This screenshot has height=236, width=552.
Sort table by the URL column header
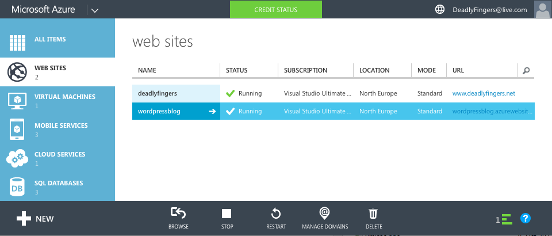click(458, 70)
